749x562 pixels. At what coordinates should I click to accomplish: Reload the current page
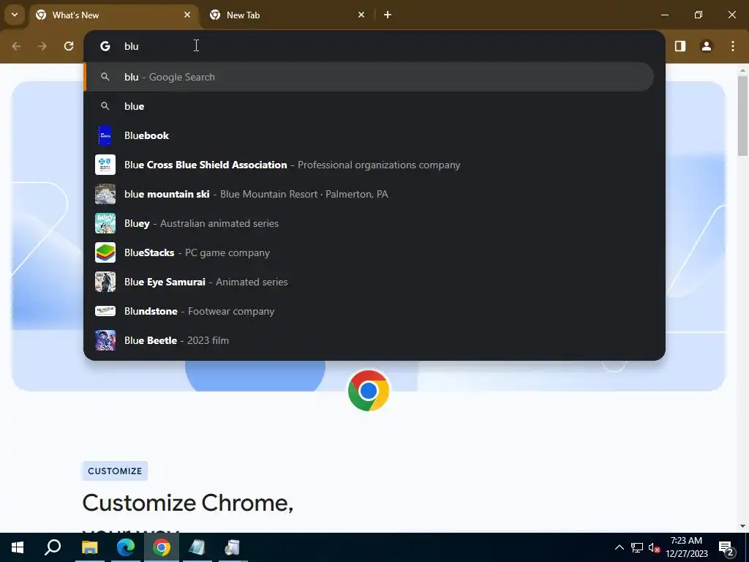coord(69,46)
